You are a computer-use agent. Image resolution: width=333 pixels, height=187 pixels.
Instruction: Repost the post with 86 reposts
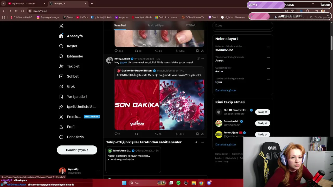coord(138,51)
